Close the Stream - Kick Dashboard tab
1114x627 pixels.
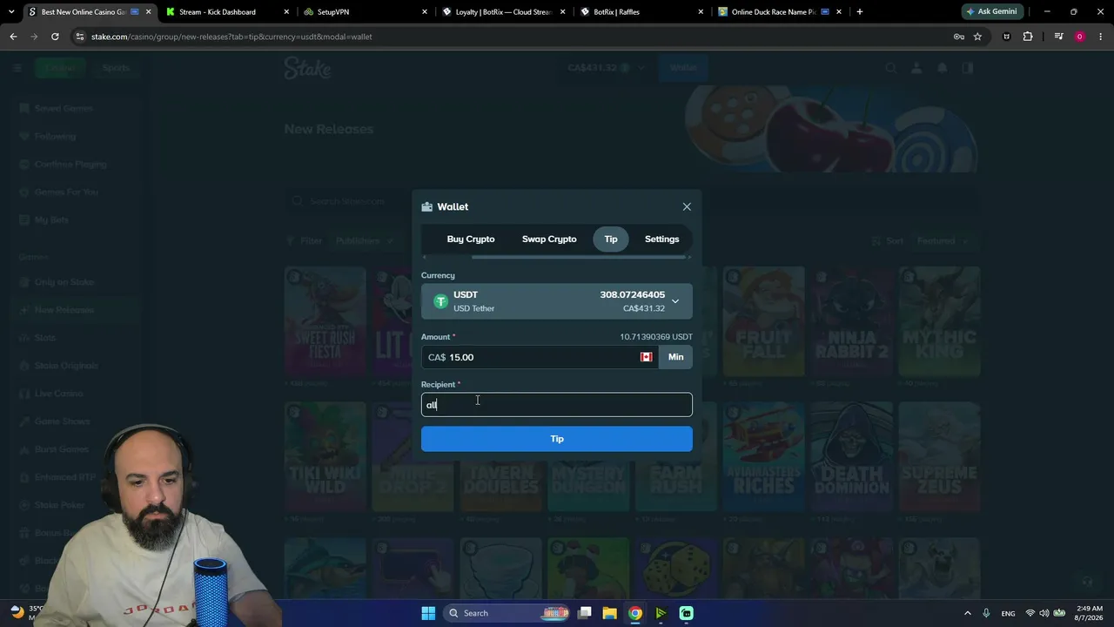tap(286, 12)
